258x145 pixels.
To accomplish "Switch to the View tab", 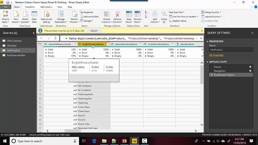I will (x=60, y=7).
